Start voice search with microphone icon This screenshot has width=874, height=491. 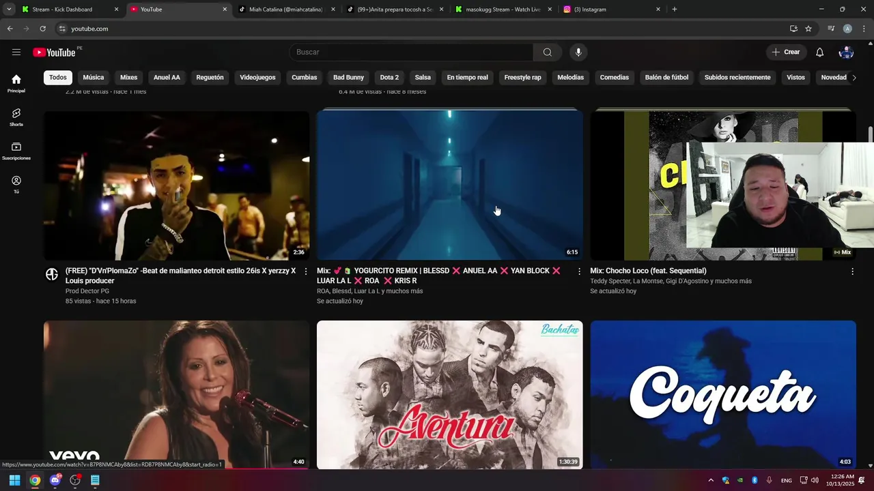click(578, 53)
